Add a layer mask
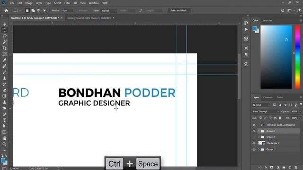 click(x=272, y=168)
